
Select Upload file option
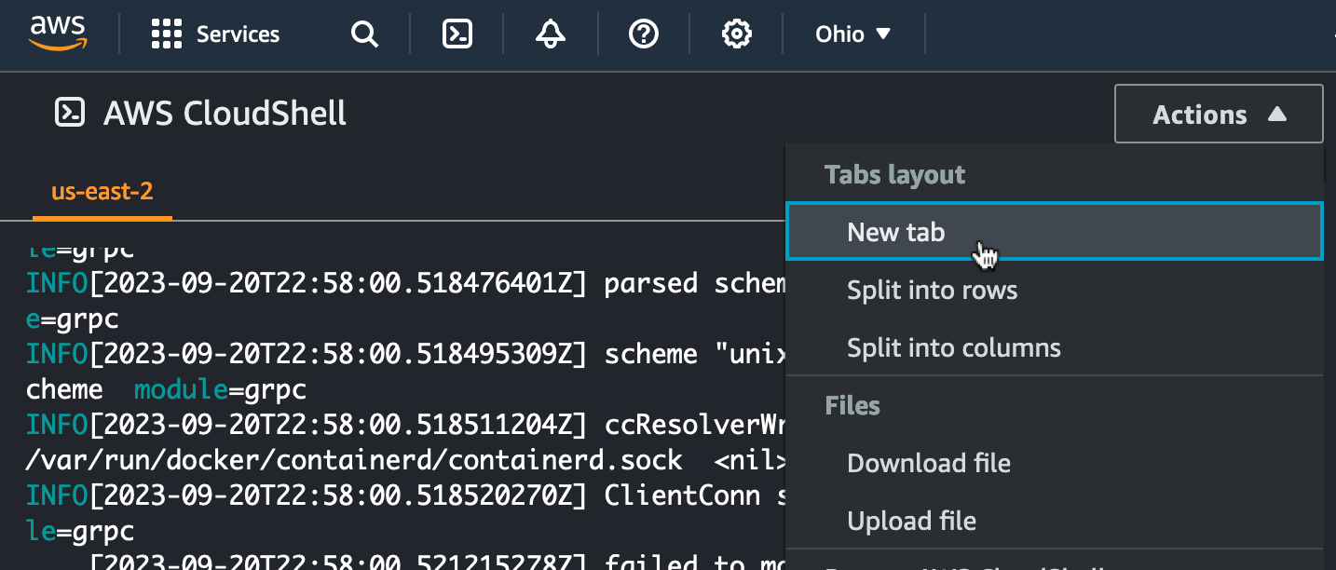pyautogui.click(x=911, y=521)
